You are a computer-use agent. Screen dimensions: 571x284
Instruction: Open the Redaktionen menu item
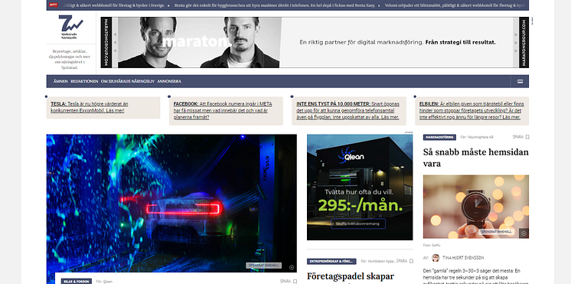[x=84, y=81]
